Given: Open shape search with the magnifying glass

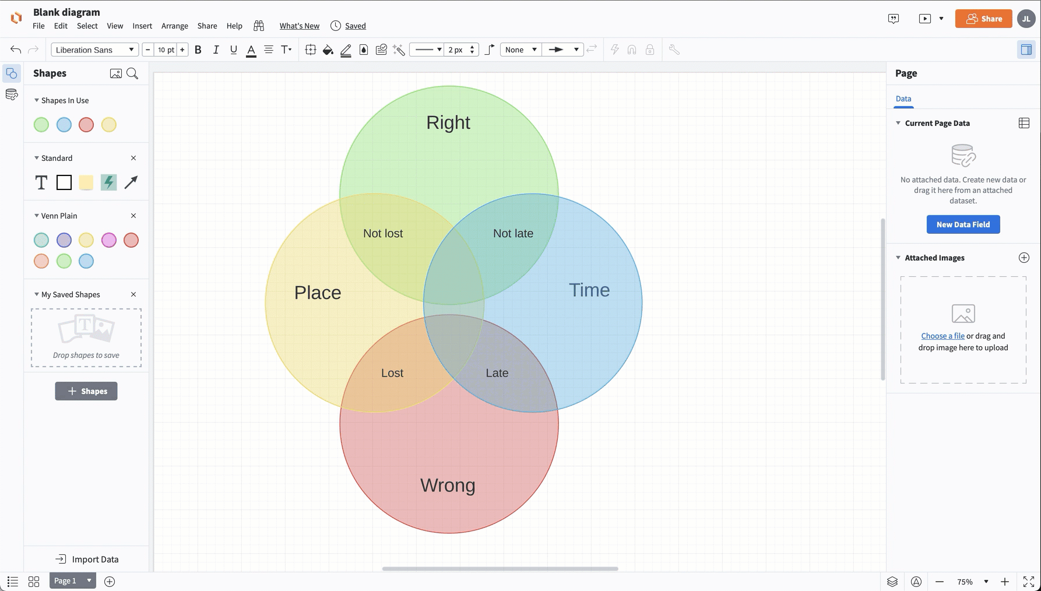Looking at the screenshot, I should tap(132, 73).
